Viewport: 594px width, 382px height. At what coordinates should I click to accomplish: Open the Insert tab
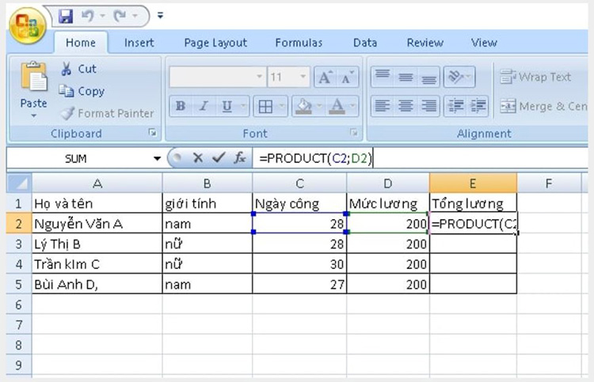tap(139, 43)
